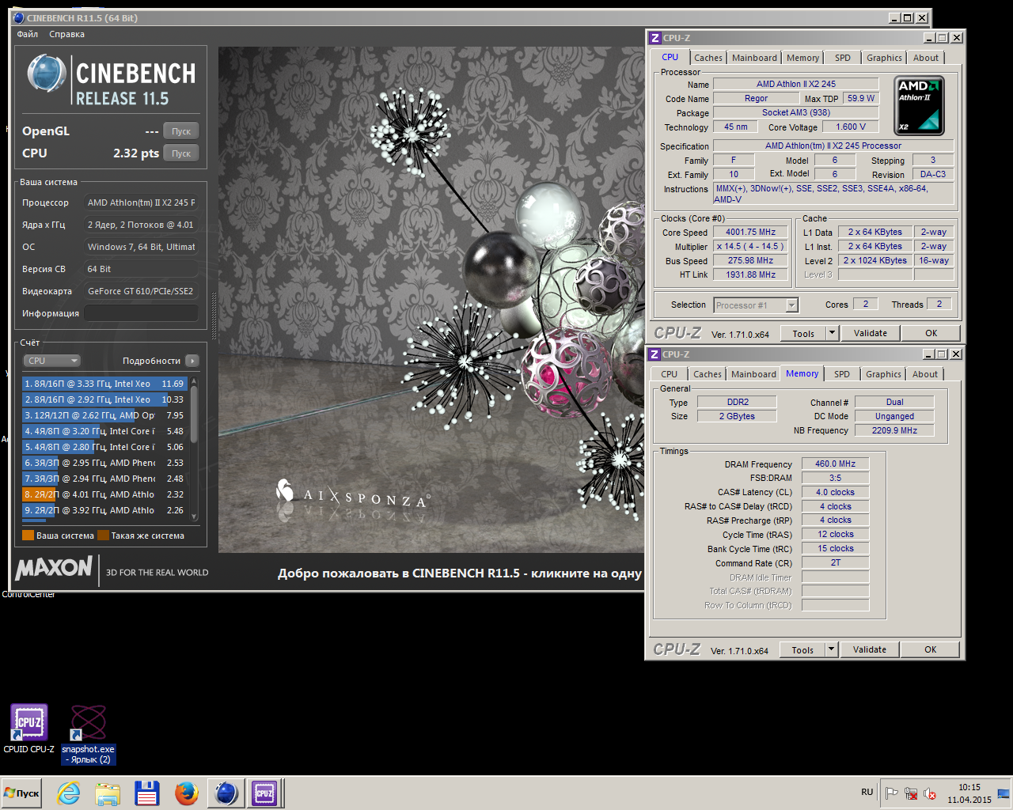Select snapshot.exe shortcut on desktop

coord(89,734)
